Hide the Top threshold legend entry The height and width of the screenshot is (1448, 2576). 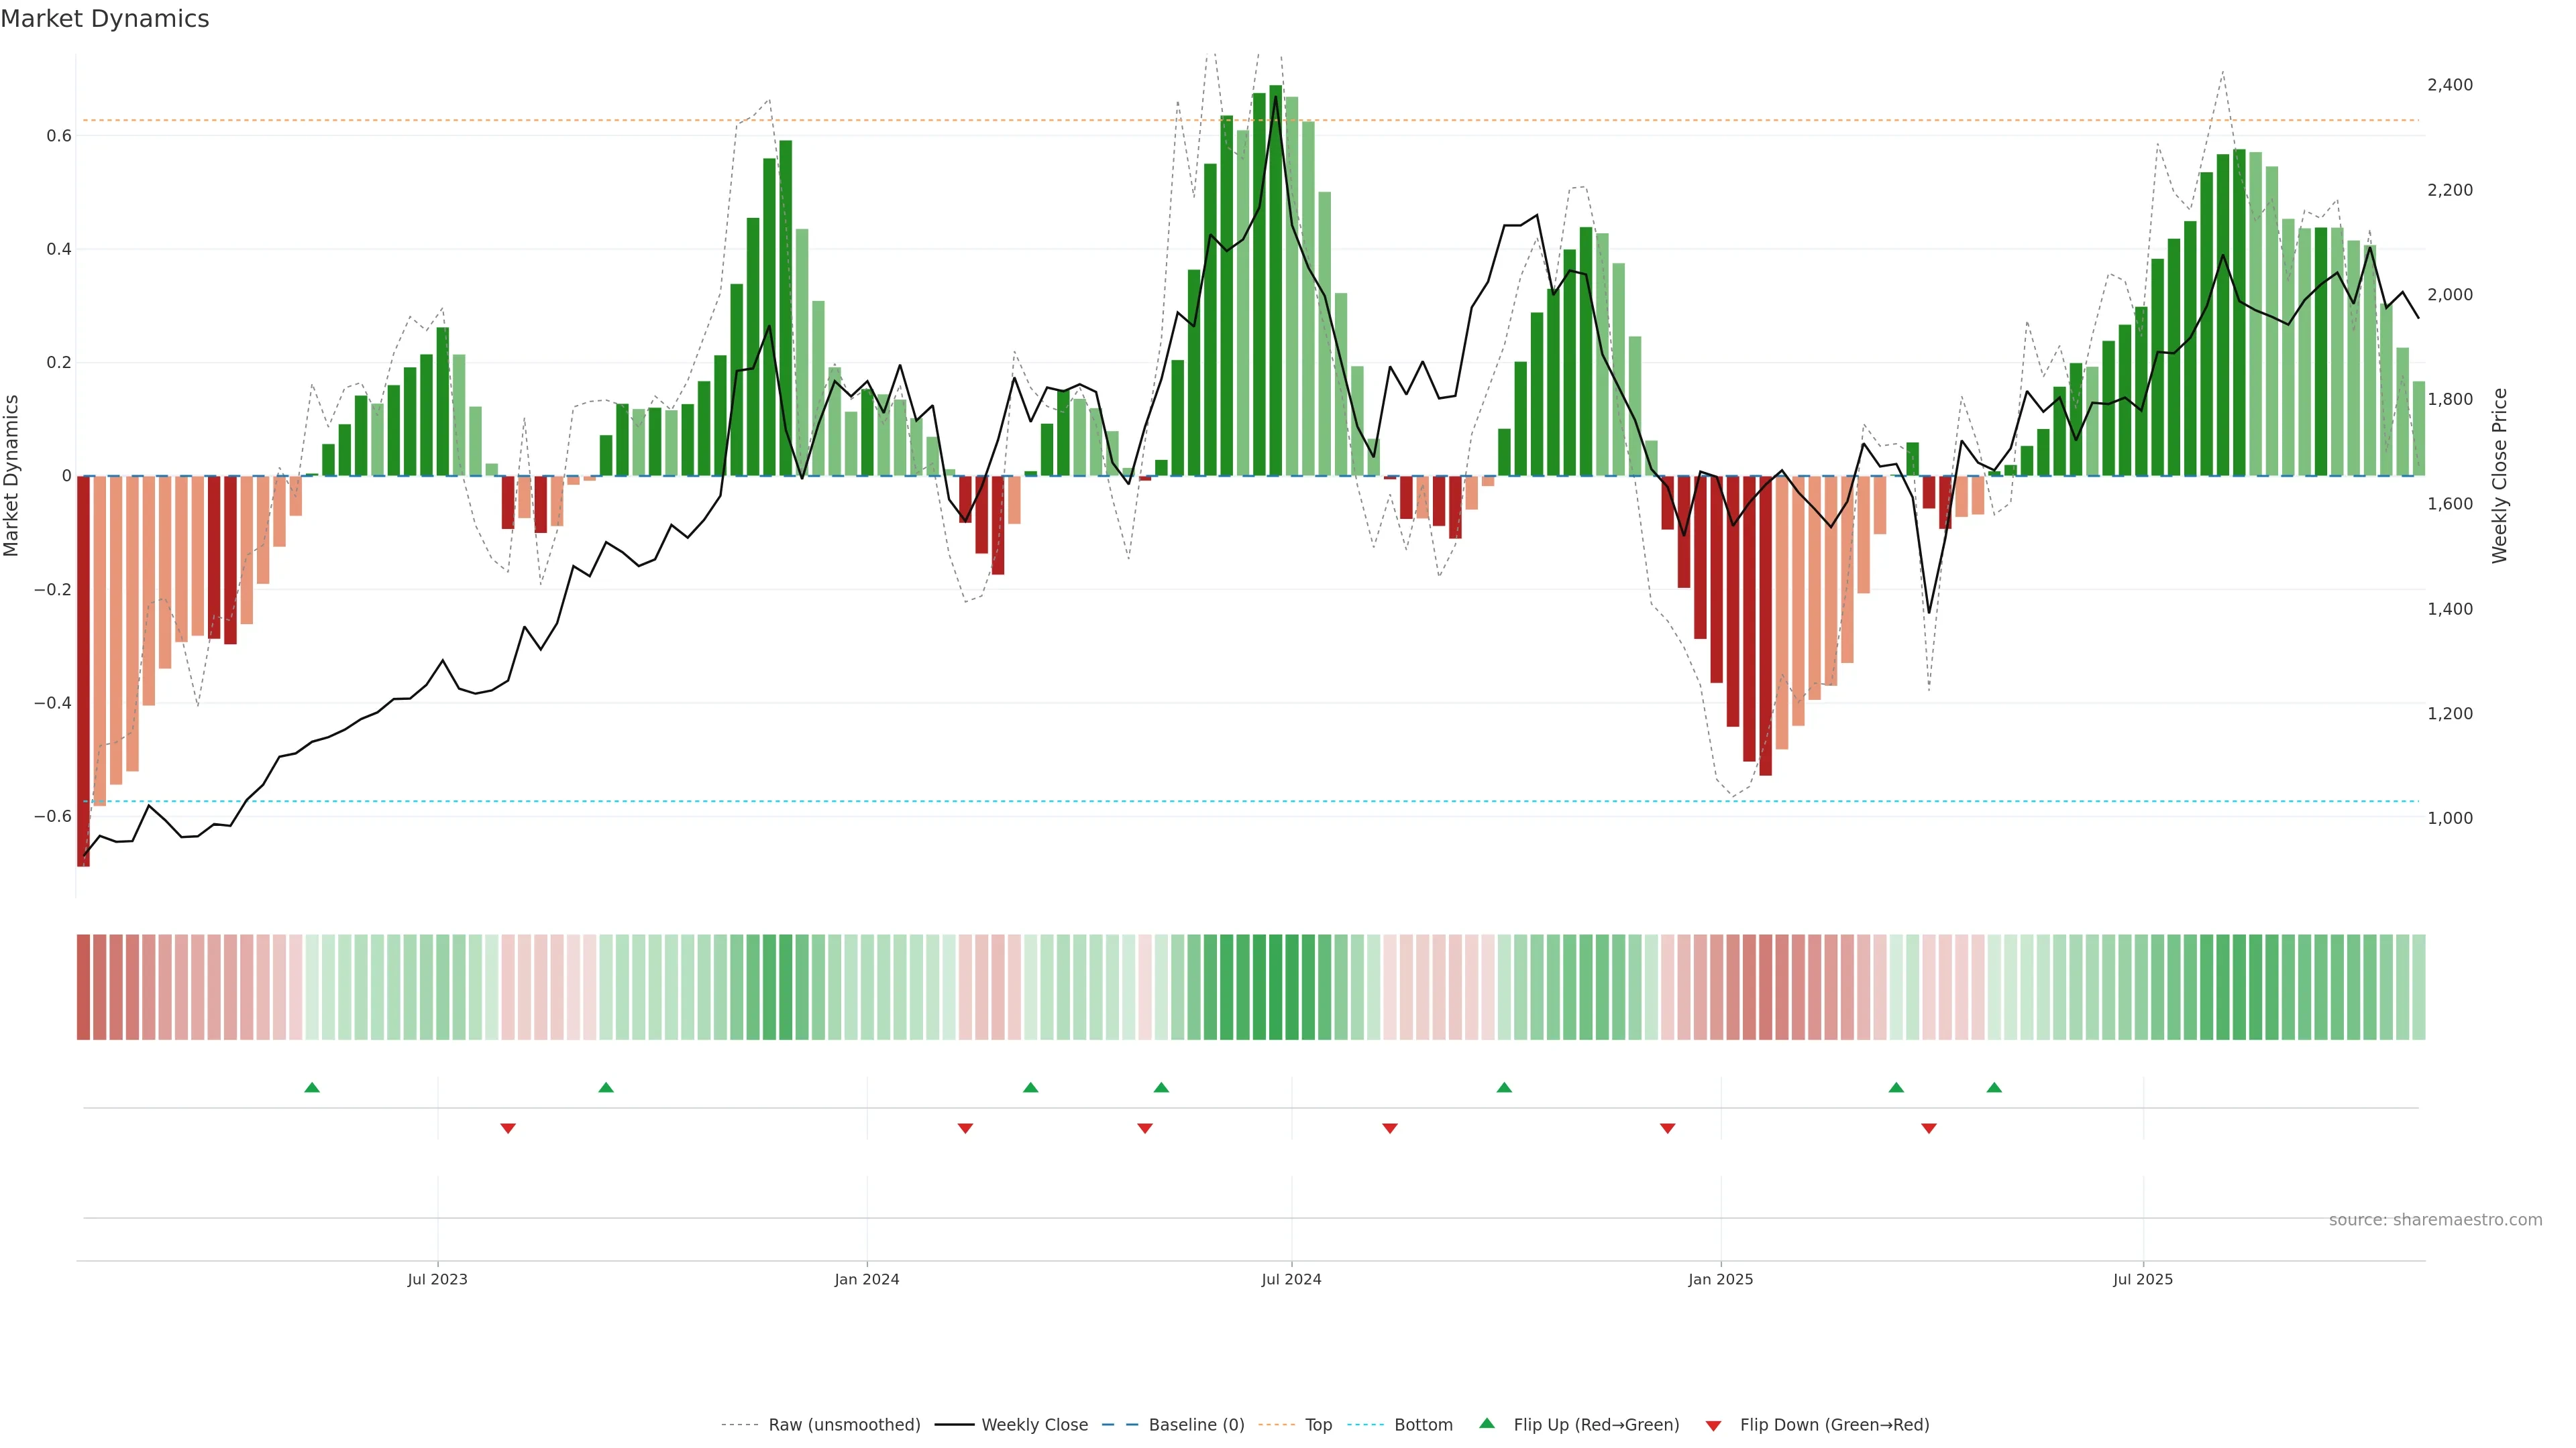(x=1318, y=1425)
